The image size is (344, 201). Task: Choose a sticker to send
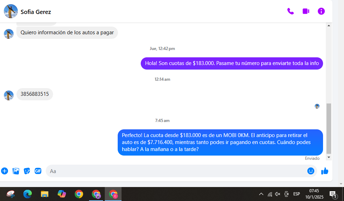click(27, 171)
